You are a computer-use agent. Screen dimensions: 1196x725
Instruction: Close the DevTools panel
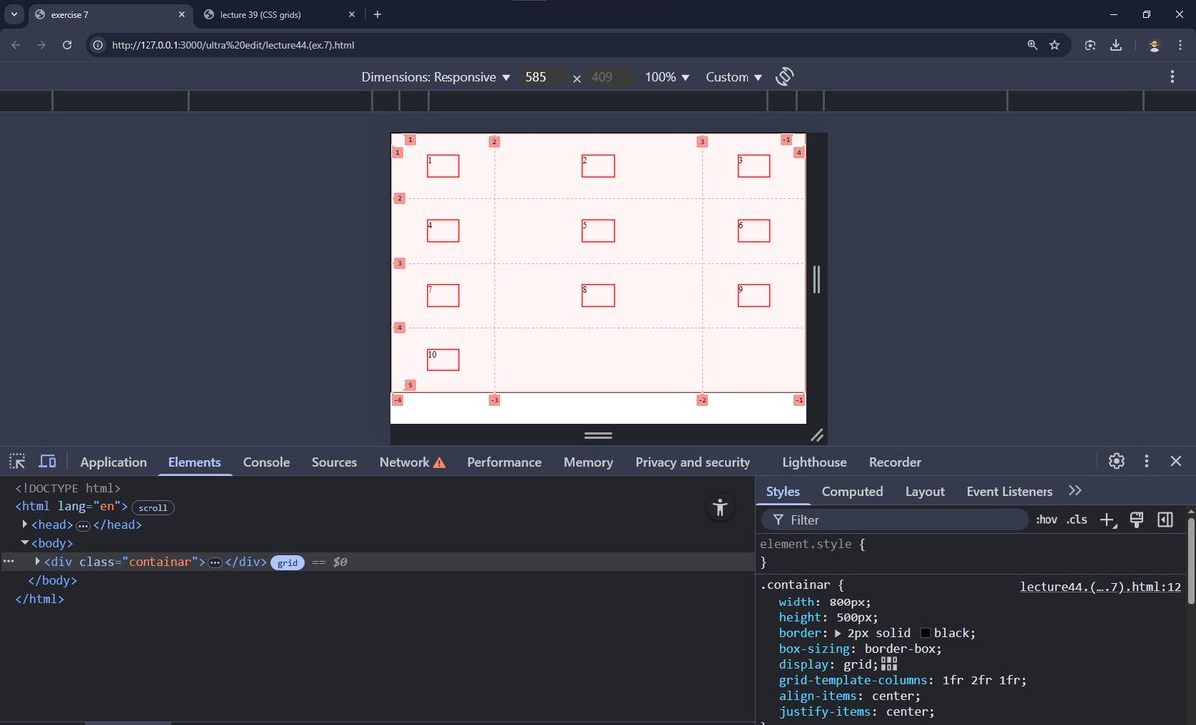click(x=1176, y=461)
